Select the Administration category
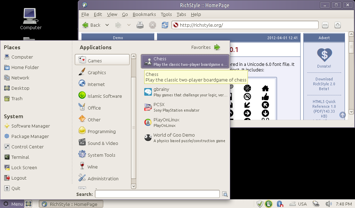 (x=102, y=178)
